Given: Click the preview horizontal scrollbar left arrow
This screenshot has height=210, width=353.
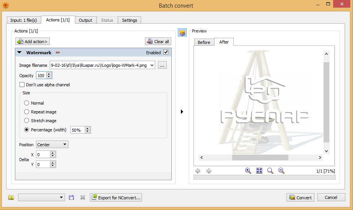Looking at the screenshot, I should 202,157.
